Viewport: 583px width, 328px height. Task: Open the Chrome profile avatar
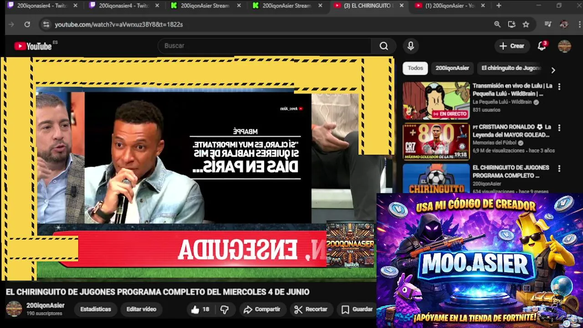[x=564, y=24]
